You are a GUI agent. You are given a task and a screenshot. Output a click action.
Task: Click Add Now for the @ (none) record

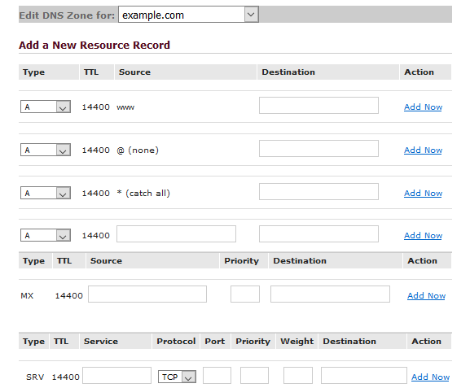pyautogui.click(x=423, y=150)
